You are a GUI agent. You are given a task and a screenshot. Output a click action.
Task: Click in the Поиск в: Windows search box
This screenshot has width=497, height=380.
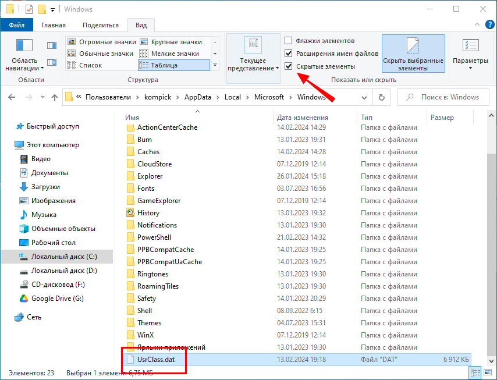443,97
